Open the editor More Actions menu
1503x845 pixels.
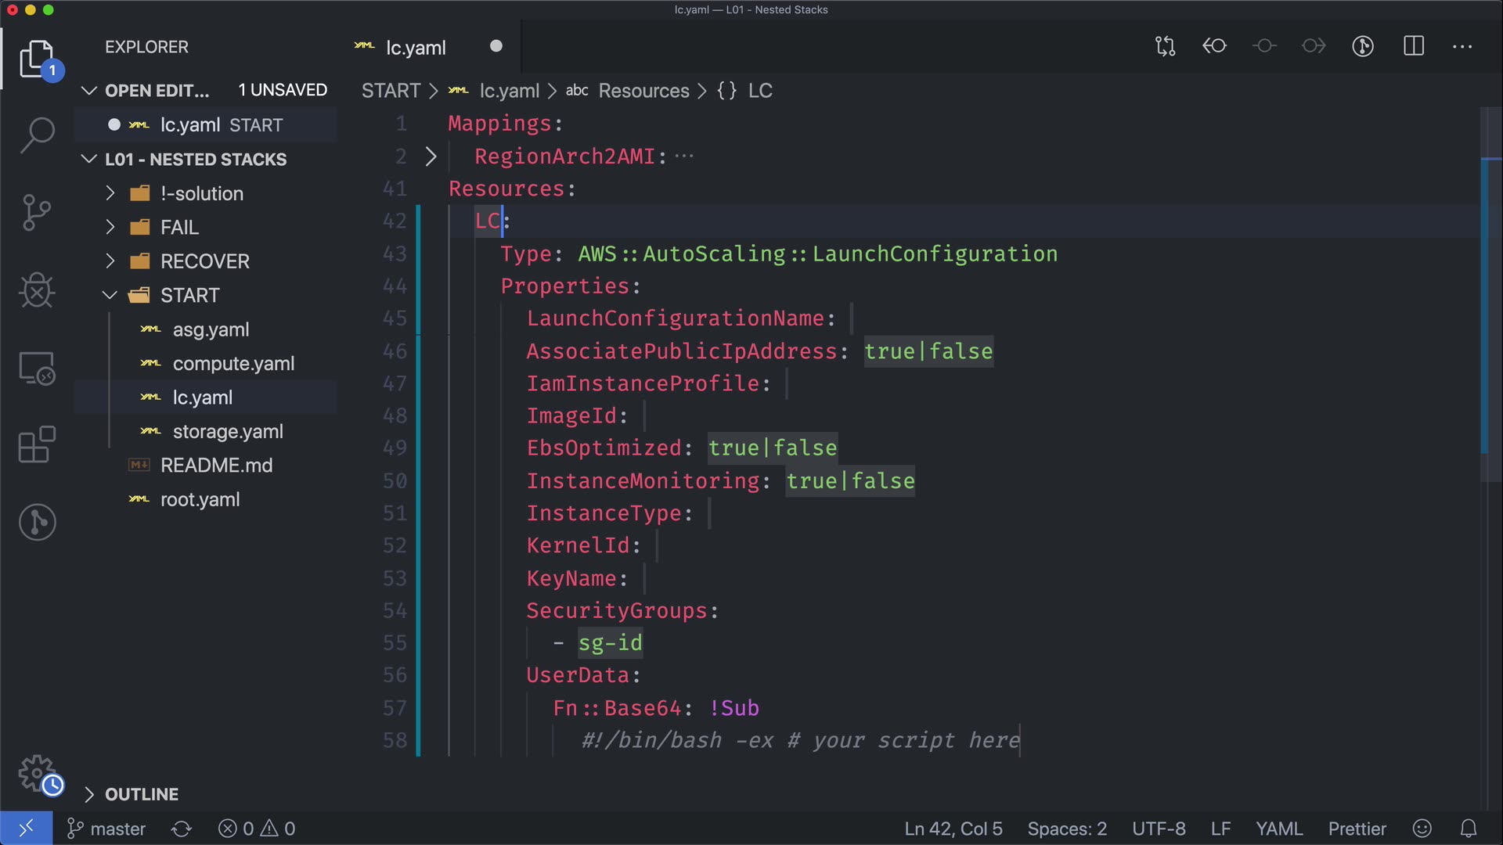[x=1462, y=46]
